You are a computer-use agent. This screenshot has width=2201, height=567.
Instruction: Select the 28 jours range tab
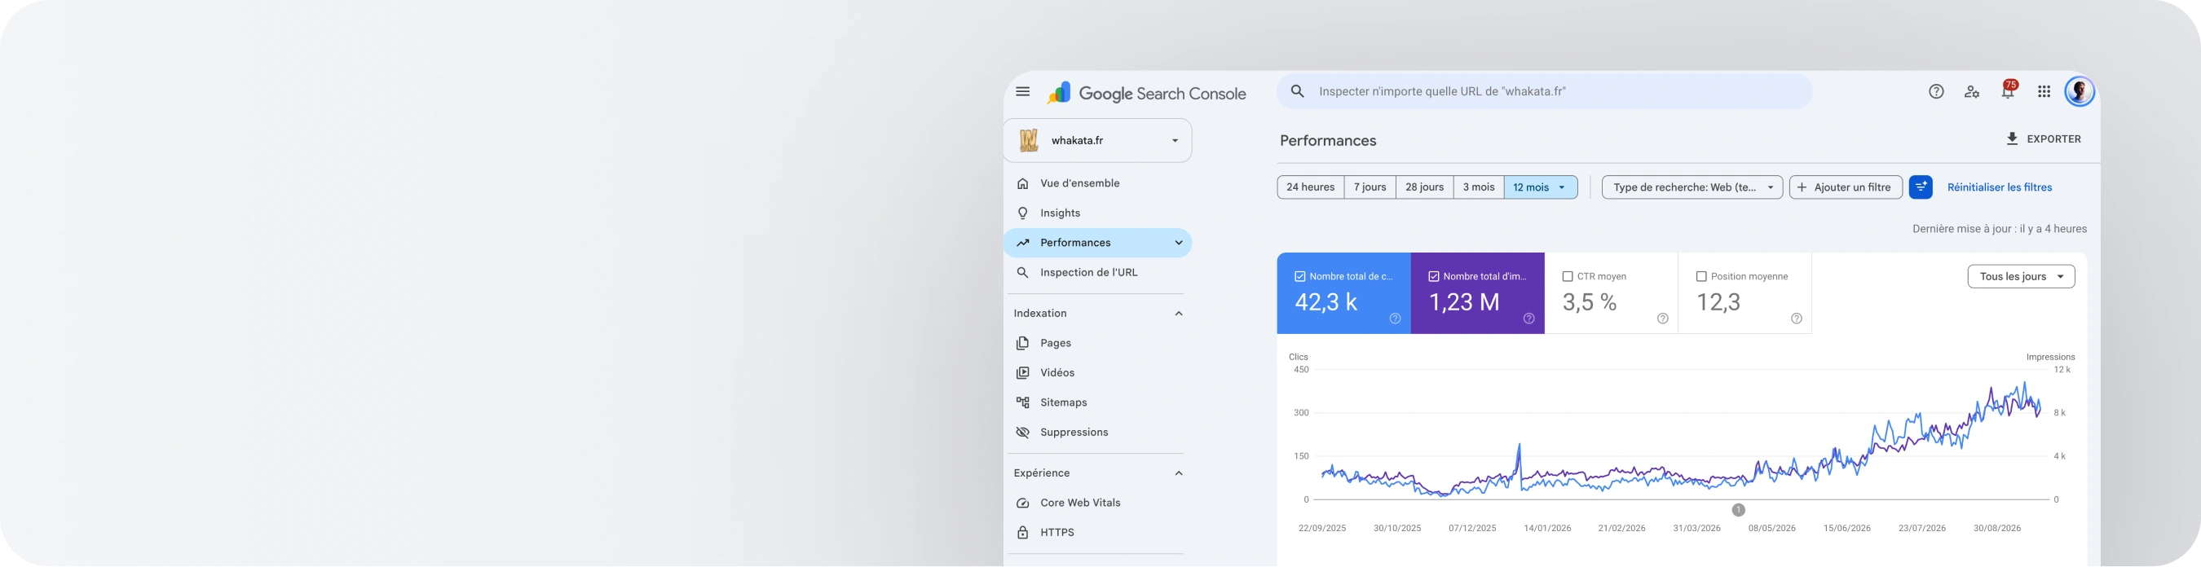1424,187
